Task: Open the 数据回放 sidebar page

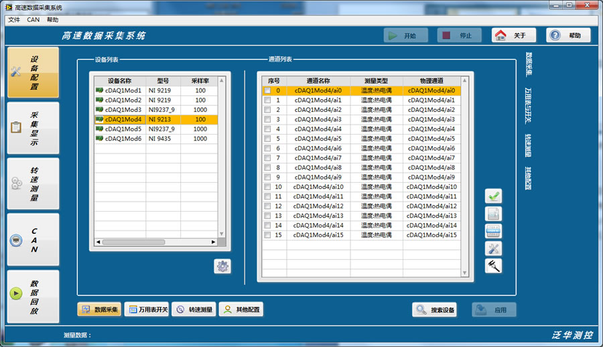Action: click(33, 295)
